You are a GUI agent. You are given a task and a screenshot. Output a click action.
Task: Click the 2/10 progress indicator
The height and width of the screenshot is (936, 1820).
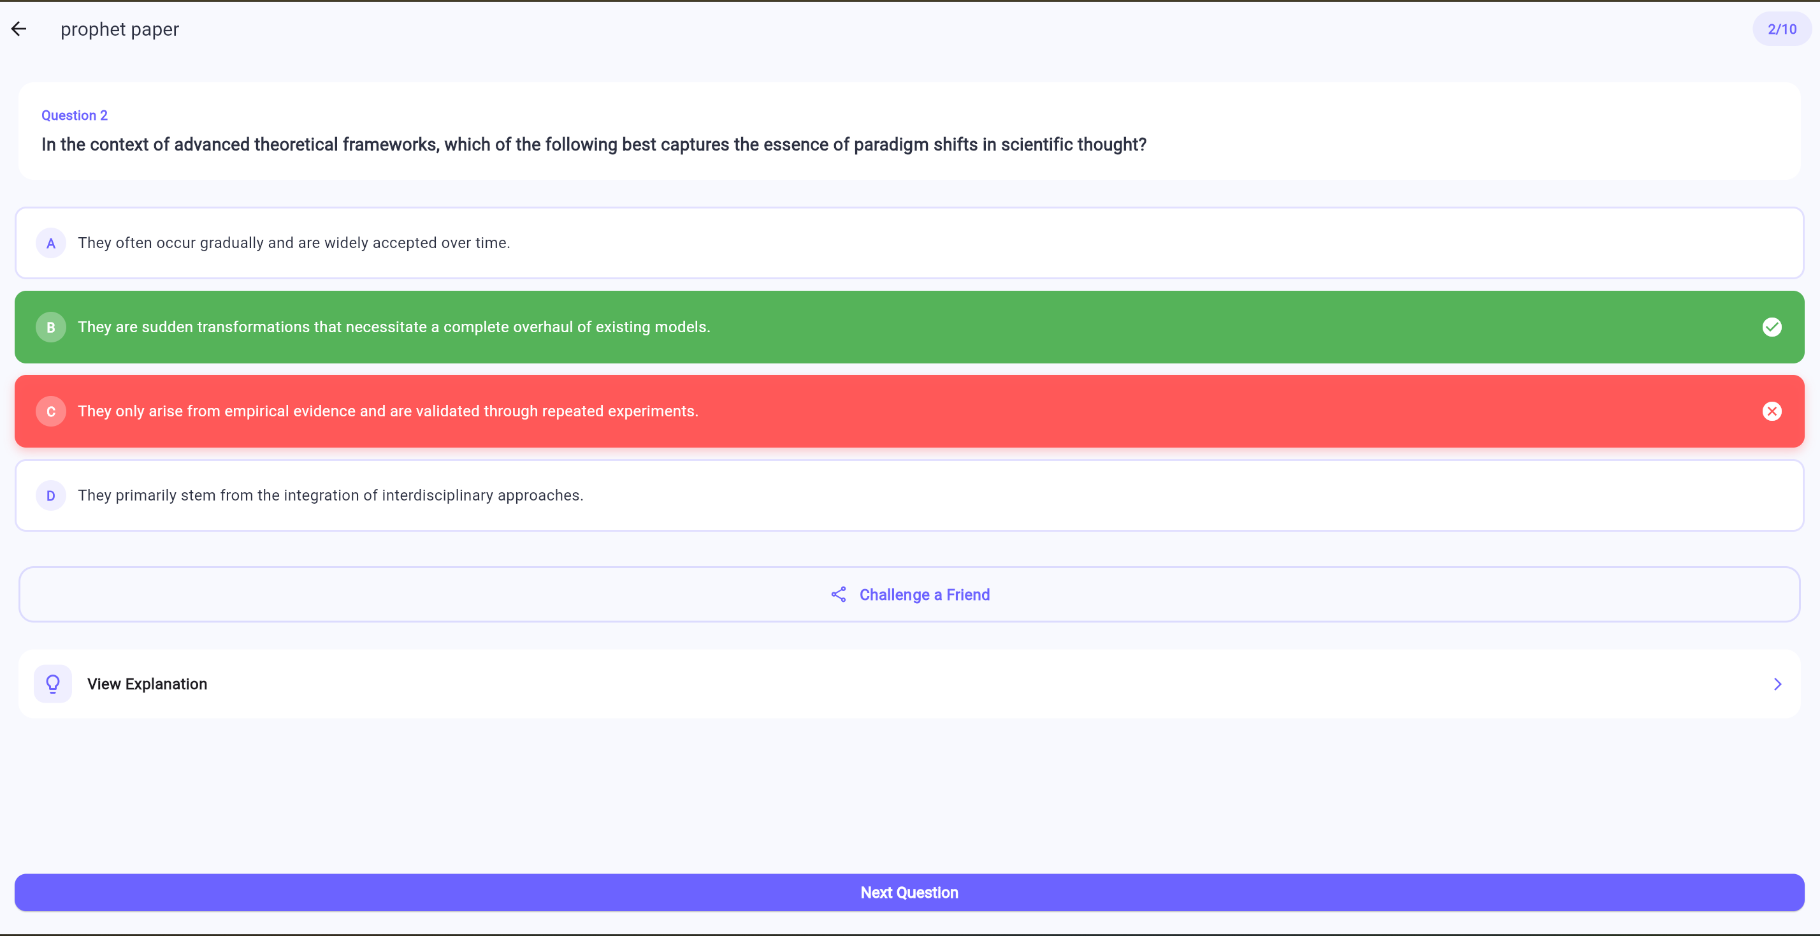[1781, 29]
